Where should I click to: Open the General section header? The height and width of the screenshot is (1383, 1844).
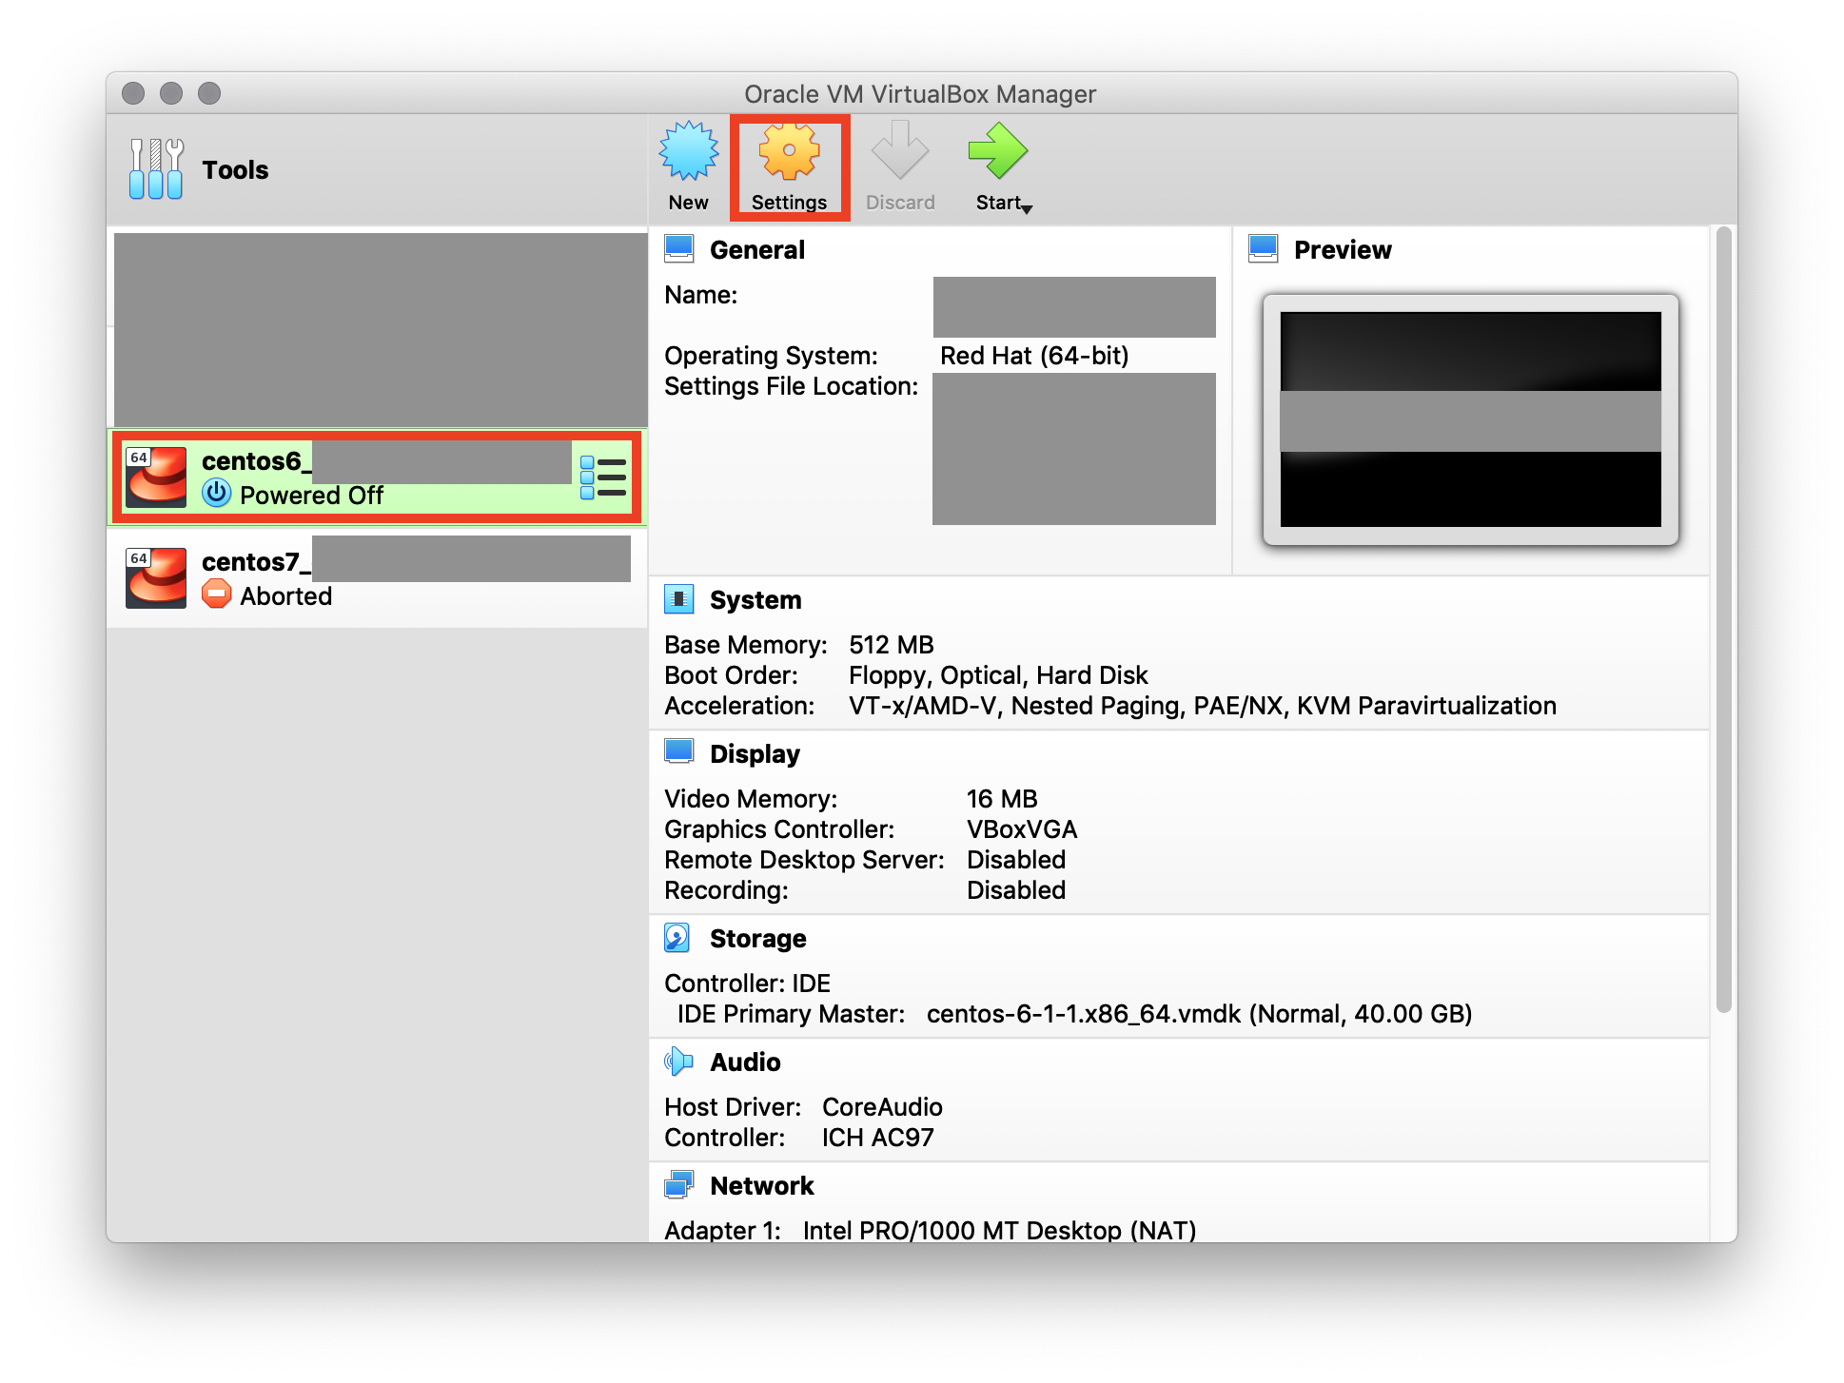click(x=757, y=250)
